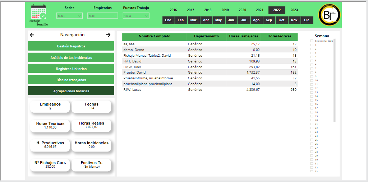Click the BI circular logo

click(329, 14)
